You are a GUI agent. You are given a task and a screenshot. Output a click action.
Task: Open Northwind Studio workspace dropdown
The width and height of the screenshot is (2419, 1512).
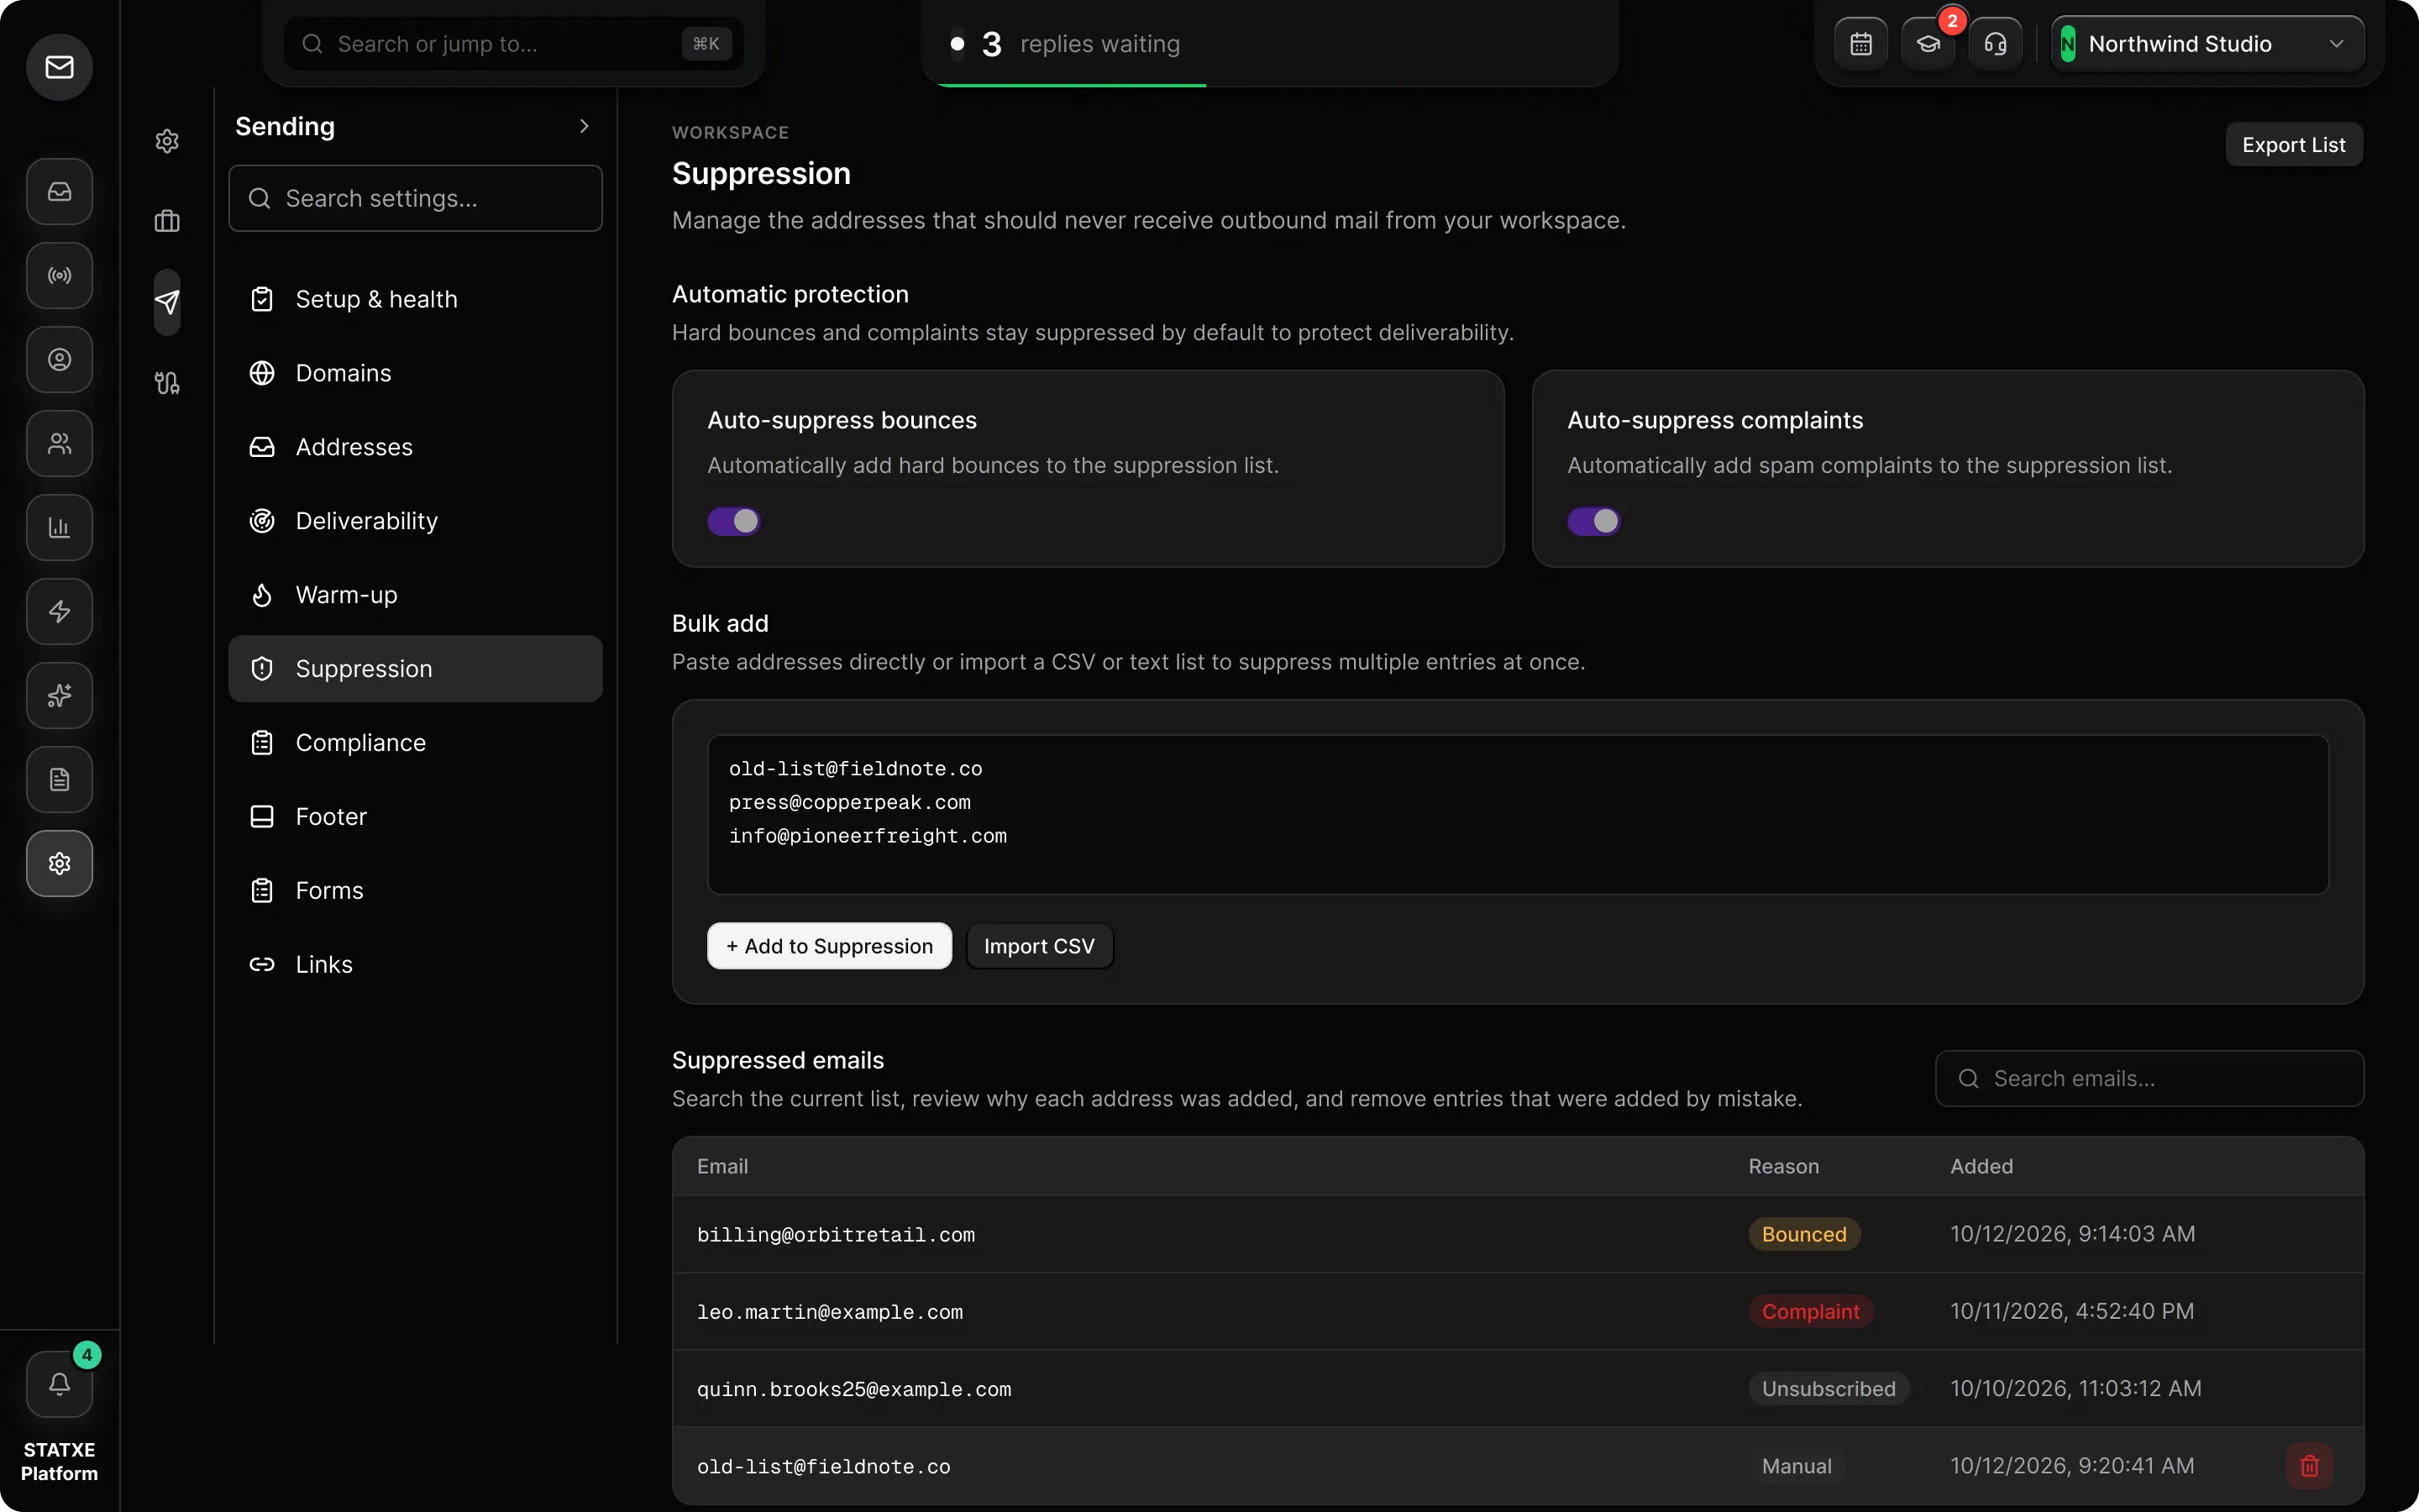(2207, 44)
